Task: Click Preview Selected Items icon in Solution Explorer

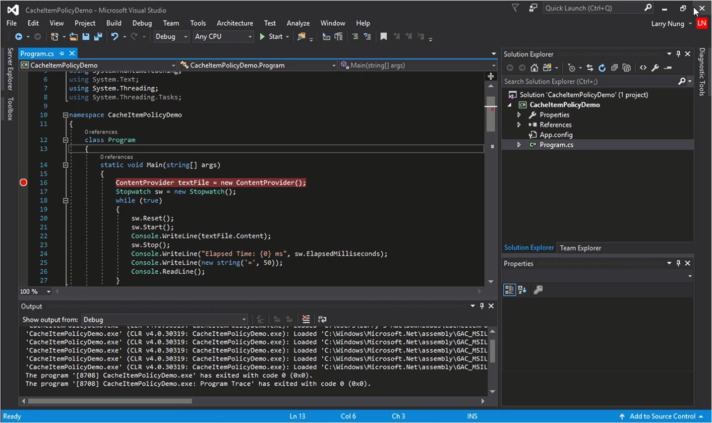Action: point(667,68)
